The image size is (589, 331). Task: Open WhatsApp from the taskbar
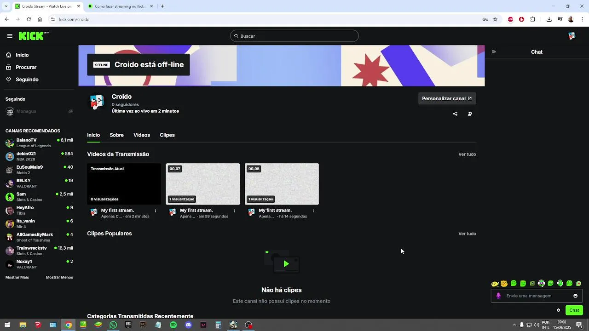(x=113, y=325)
